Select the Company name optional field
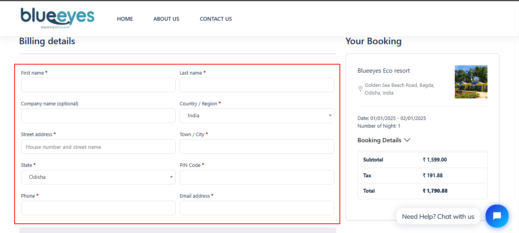The width and height of the screenshot is (519, 233). click(x=98, y=116)
